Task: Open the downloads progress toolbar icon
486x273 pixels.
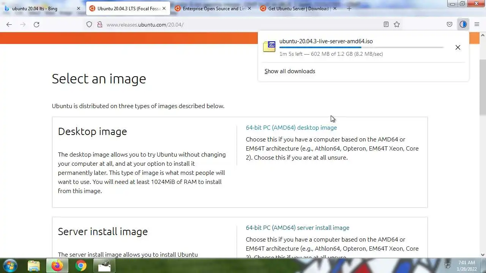Action: tap(463, 24)
